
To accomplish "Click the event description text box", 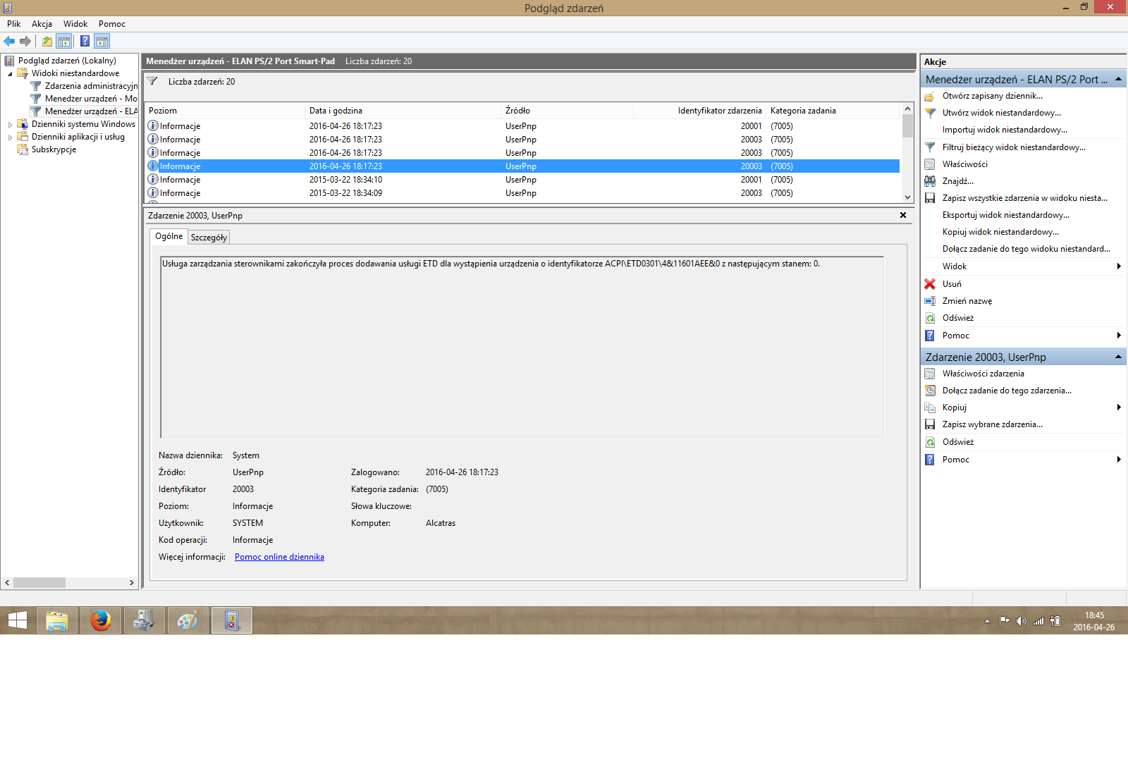I will pos(522,347).
